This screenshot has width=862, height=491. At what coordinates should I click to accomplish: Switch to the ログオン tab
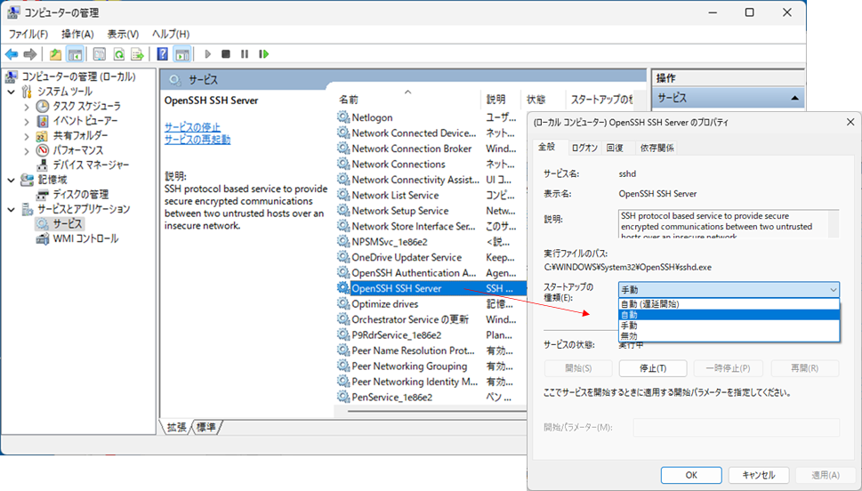click(584, 148)
